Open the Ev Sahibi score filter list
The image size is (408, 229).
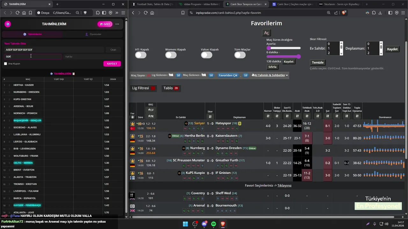coord(335,48)
